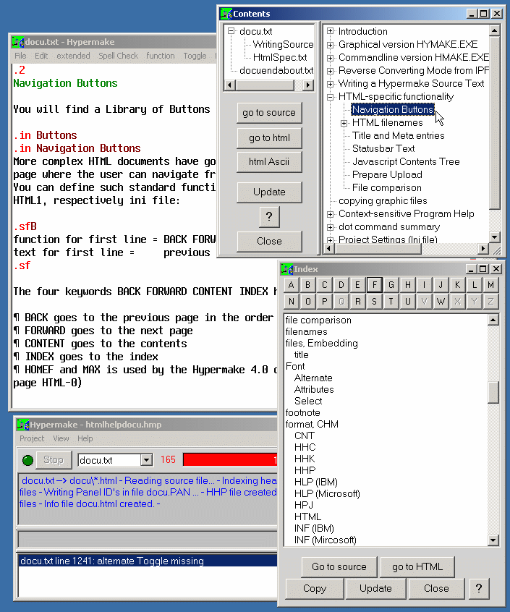
Task: Expand Writing a Hypermake Source Text
Action: (330, 84)
